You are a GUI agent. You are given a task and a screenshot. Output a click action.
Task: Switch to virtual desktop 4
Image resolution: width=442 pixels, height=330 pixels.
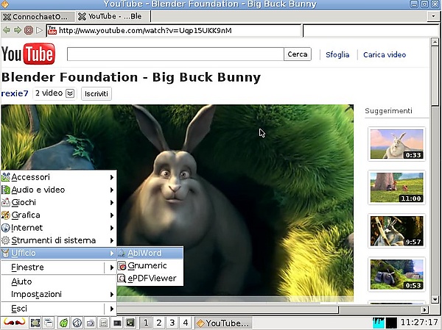pyautogui.click(x=185, y=323)
